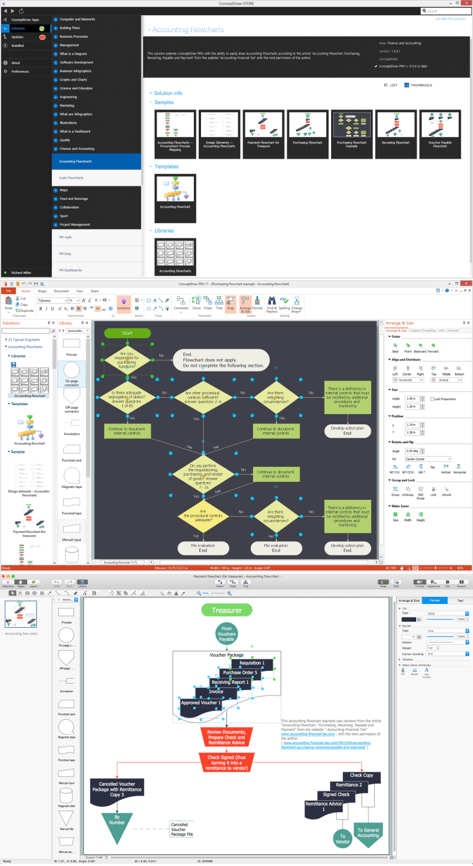The image size is (473, 866).
Task: Open the Solutions panel from the ribbon
Action: 124,303
